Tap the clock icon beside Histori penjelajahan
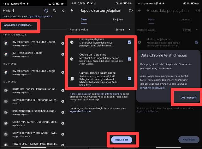This screenshot has height=149, width=202. point(72,42)
